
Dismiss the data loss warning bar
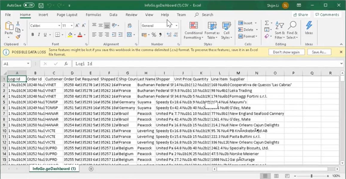341,52
